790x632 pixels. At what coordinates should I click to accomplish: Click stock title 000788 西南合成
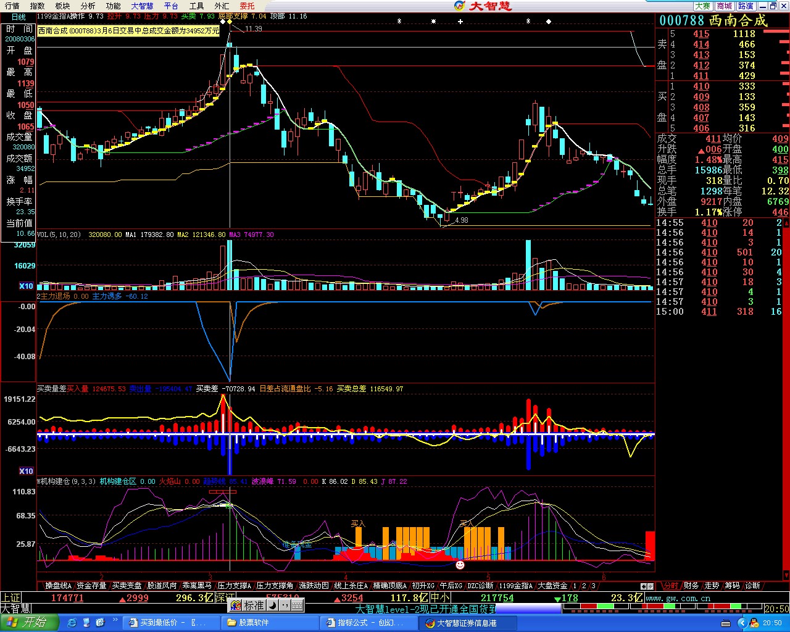coord(713,20)
